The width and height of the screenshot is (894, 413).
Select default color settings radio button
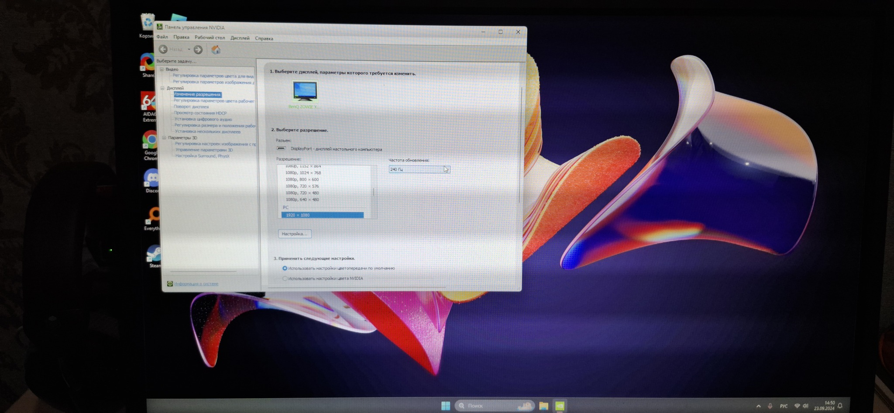tap(285, 268)
